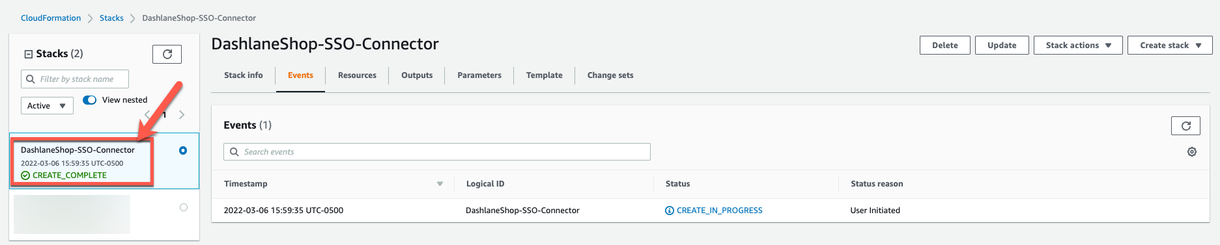Click the Stacks (2) heading
This screenshot has height=245, width=1220.
click(x=59, y=54)
